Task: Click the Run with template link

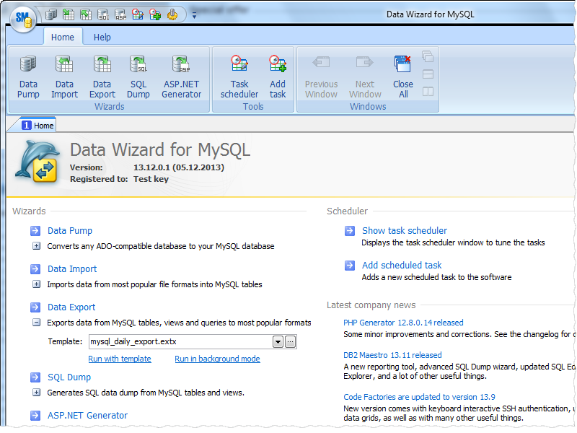Action: [x=120, y=359]
